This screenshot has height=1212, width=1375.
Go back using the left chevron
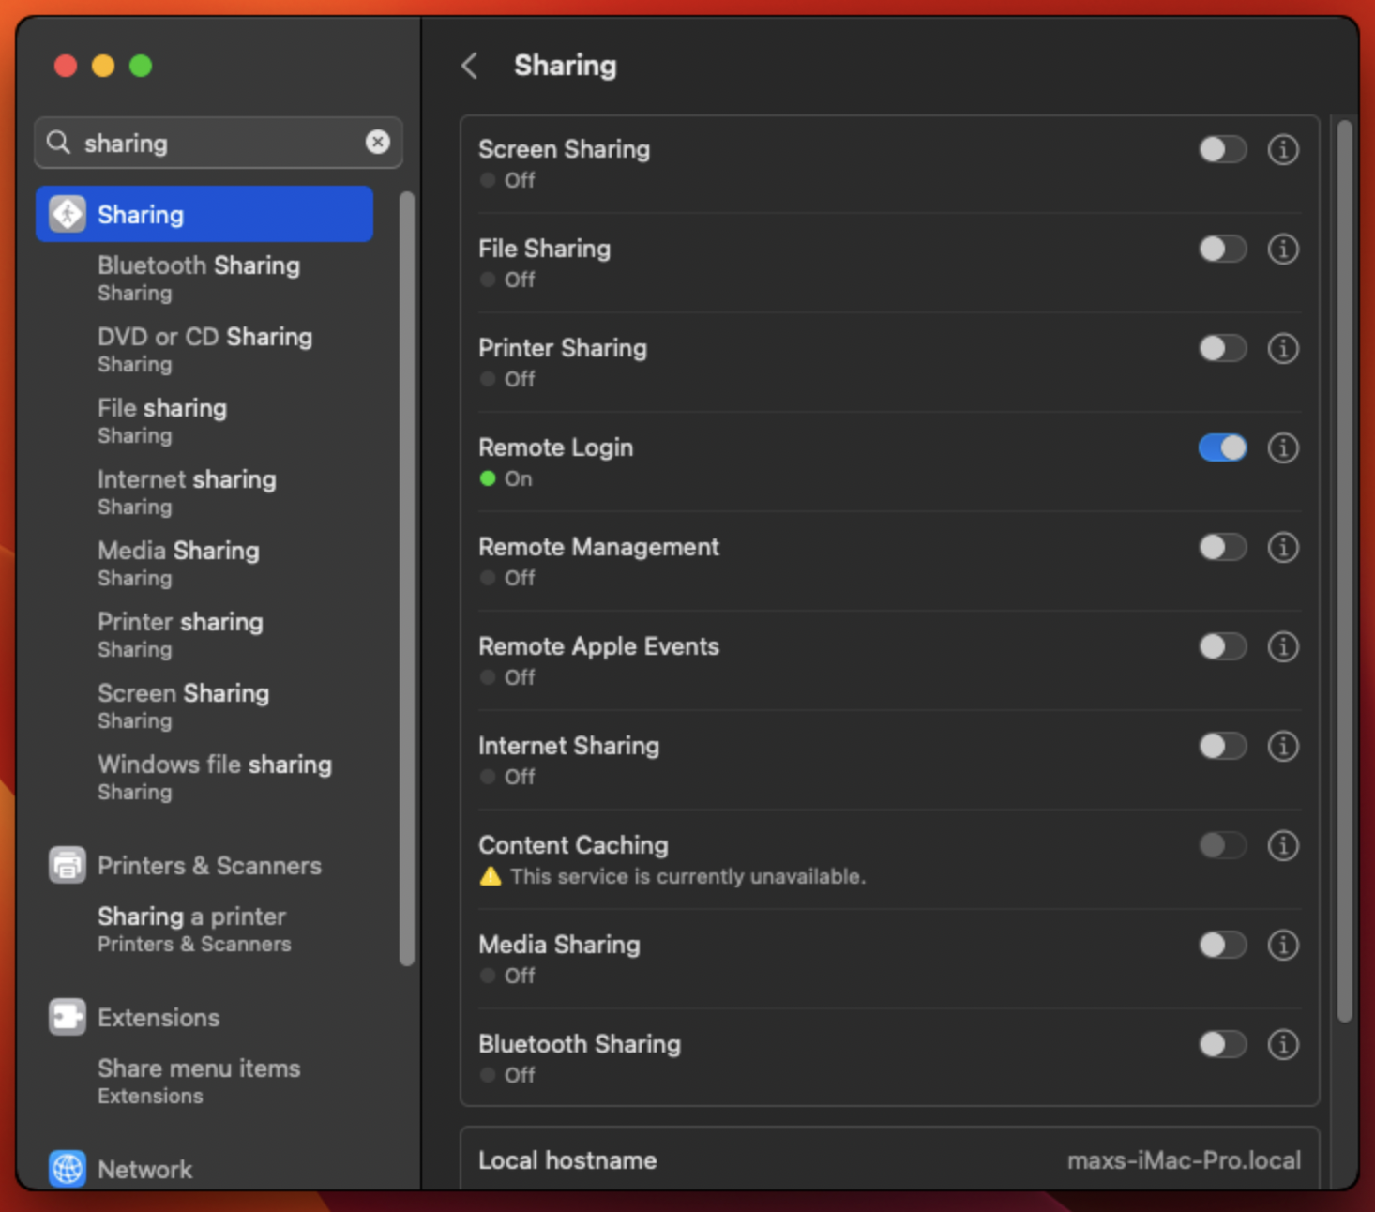click(470, 66)
